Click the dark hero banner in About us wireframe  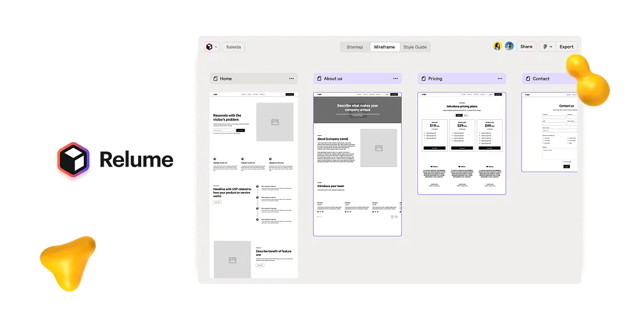[x=357, y=110]
